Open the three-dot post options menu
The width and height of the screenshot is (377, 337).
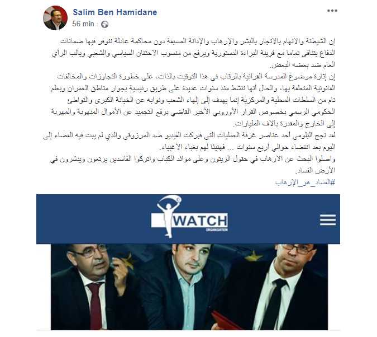point(332,11)
